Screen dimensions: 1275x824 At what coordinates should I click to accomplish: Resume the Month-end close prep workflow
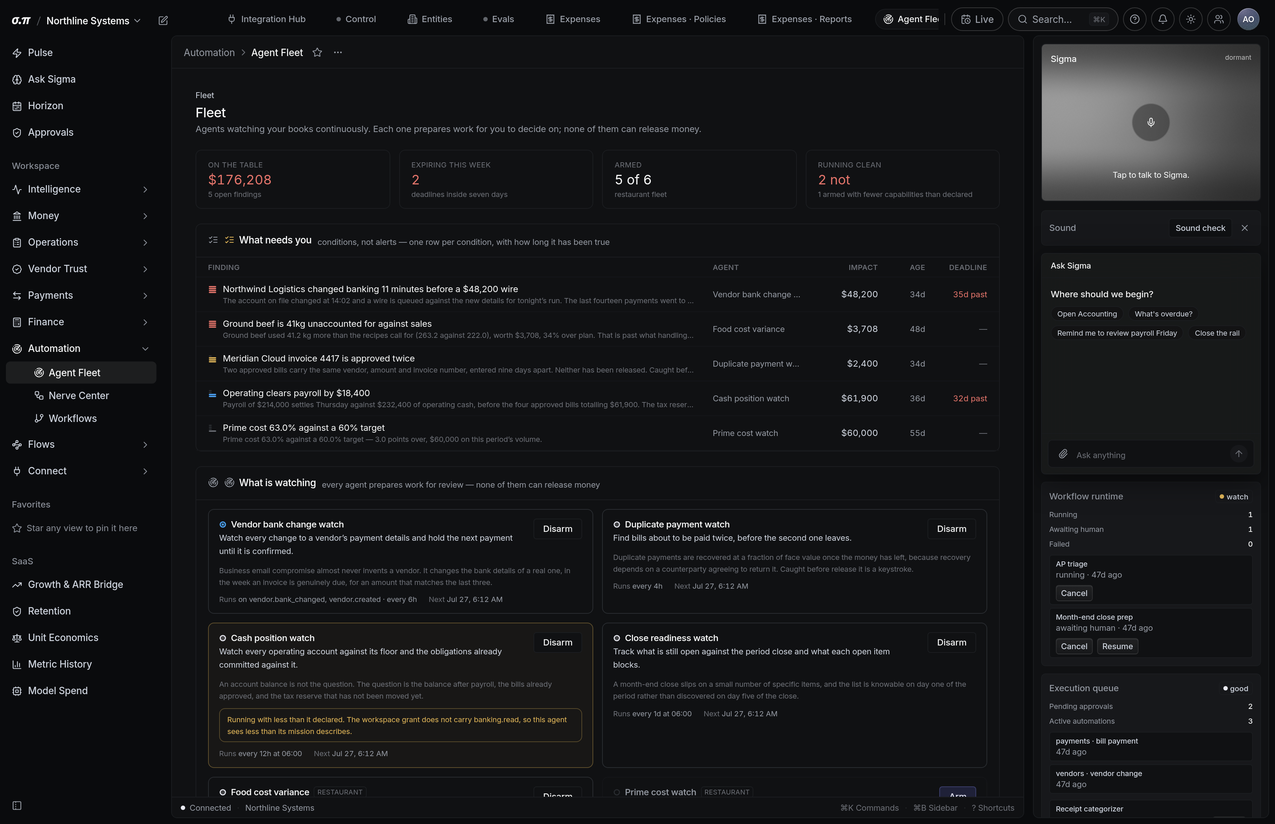coord(1117,646)
